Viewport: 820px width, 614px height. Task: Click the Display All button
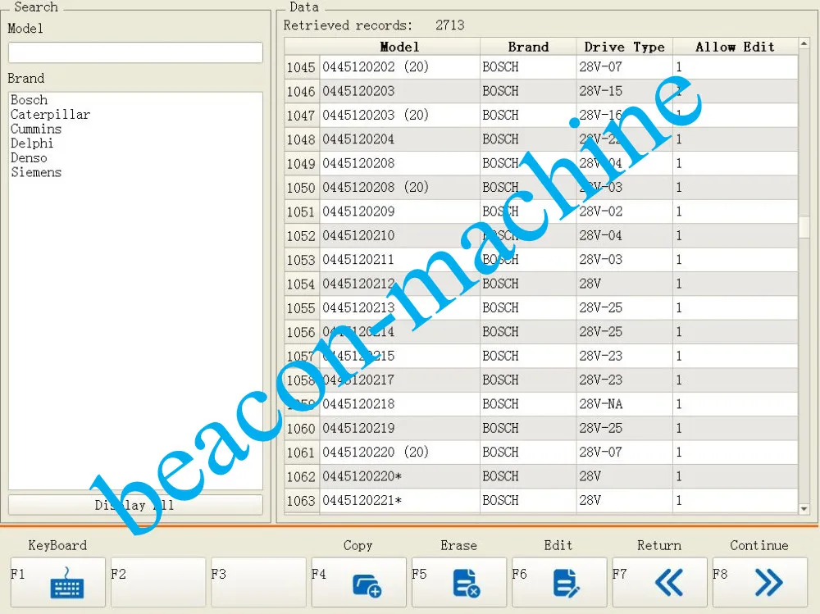[x=135, y=505]
